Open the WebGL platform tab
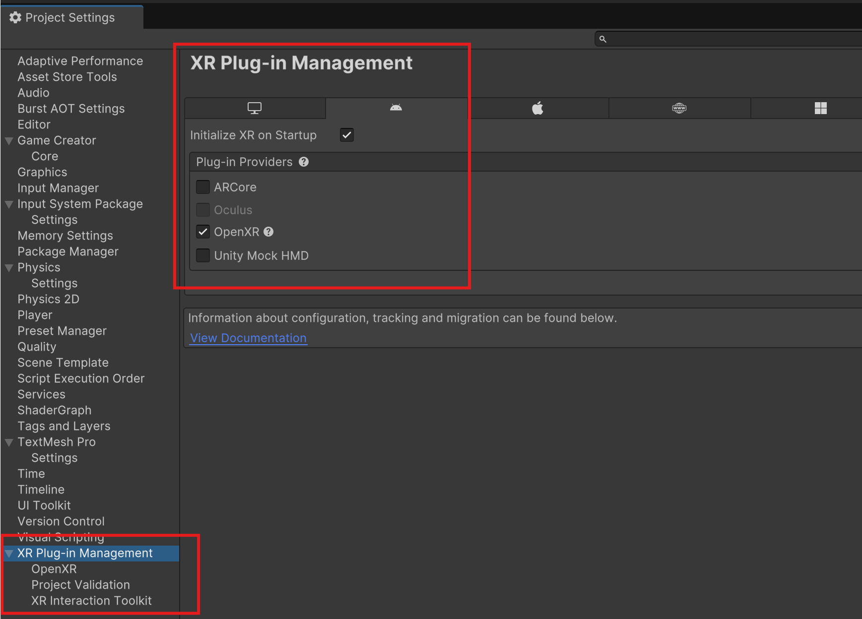The image size is (862, 619). coord(679,108)
